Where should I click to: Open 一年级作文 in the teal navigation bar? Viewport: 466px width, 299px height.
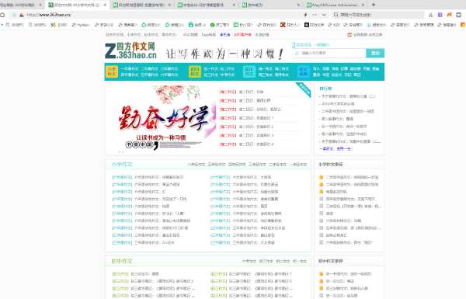[x=130, y=68]
